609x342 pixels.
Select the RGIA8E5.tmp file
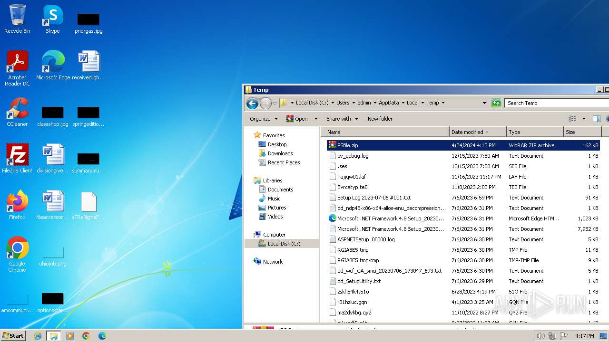click(463, 250)
